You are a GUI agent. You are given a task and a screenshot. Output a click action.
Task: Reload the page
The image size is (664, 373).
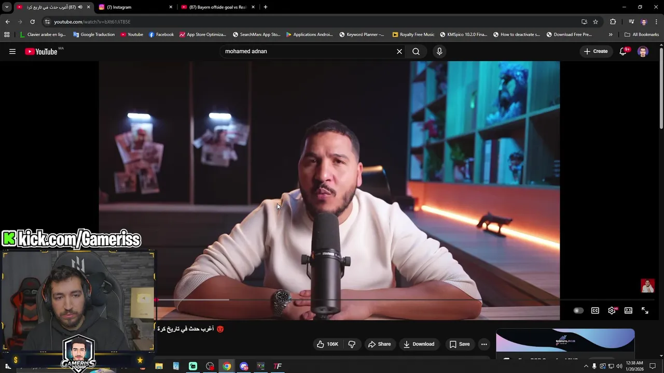[32, 22]
